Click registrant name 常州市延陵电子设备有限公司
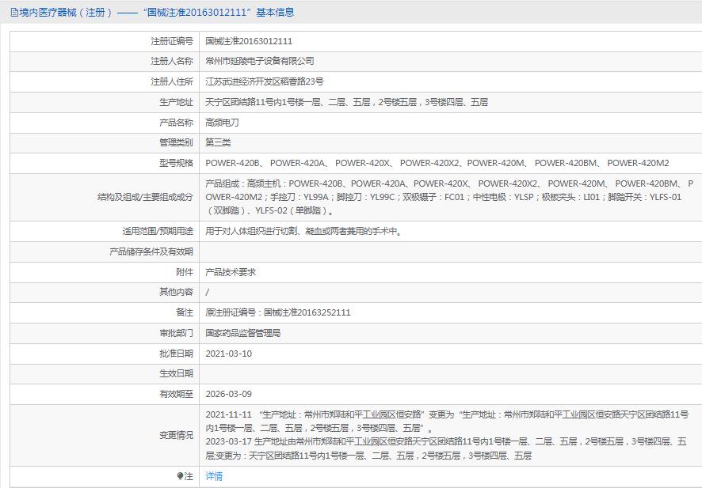Screen dimensions: 702x488 click(x=260, y=61)
